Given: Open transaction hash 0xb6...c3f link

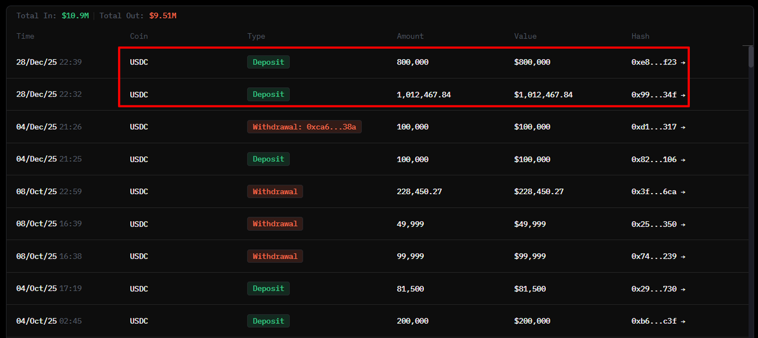Looking at the screenshot, I should click(658, 321).
